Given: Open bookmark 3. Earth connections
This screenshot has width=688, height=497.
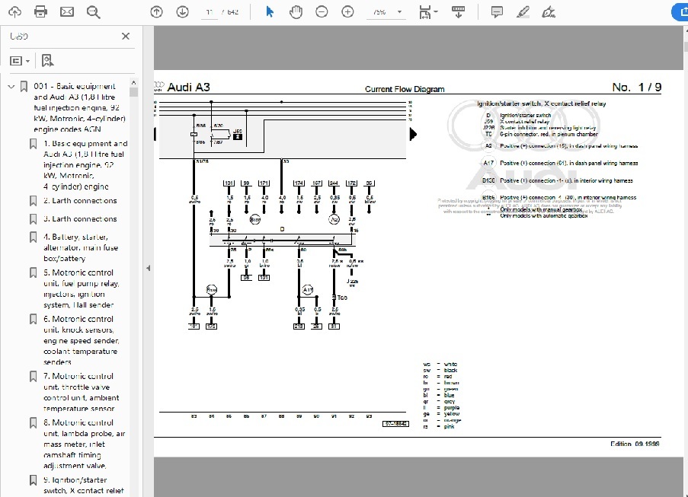Looking at the screenshot, I should point(80,218).
